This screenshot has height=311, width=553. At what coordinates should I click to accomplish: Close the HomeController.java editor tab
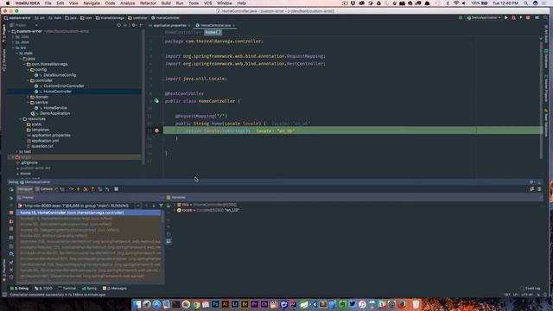pos(233,25)
